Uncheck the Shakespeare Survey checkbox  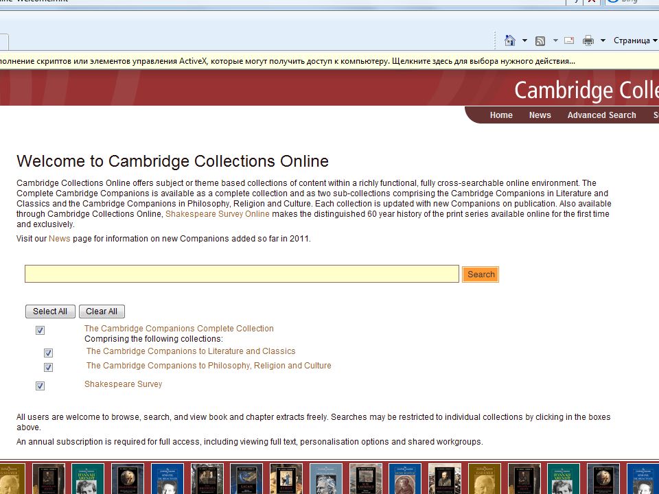[x=40, y=386]
